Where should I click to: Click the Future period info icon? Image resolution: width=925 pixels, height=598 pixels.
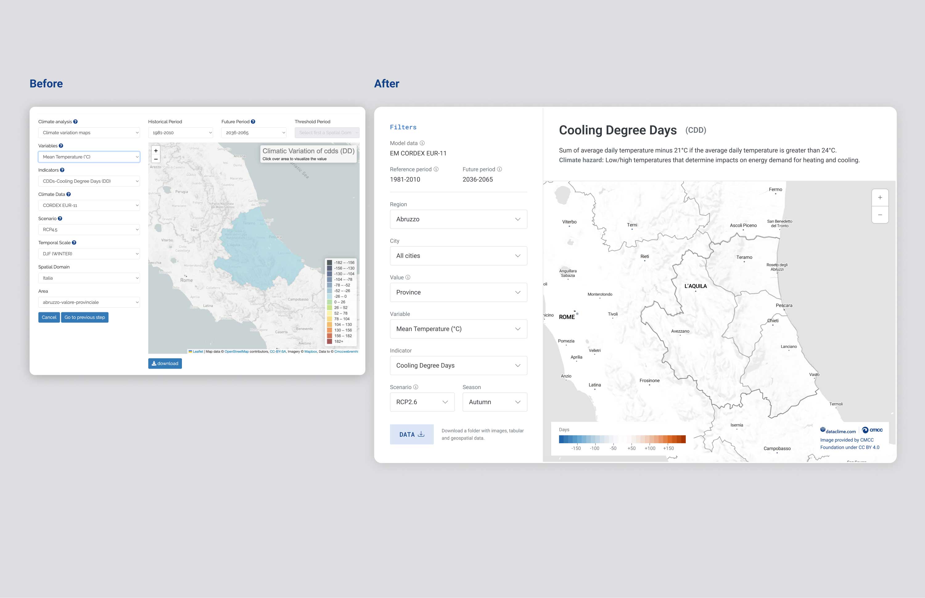tap(500, 169)
